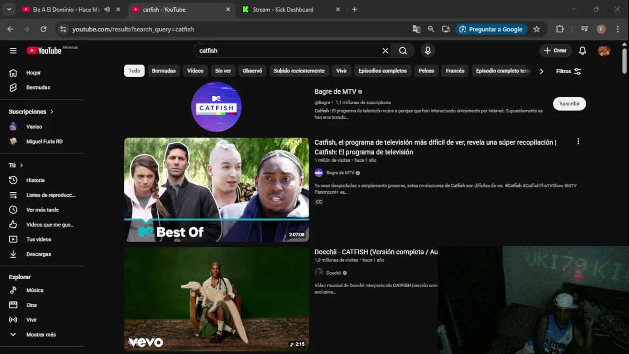The height and width of the screenshot is (354, 629).
Task: Go to the YouTube home logo
Action: point(44,51)
